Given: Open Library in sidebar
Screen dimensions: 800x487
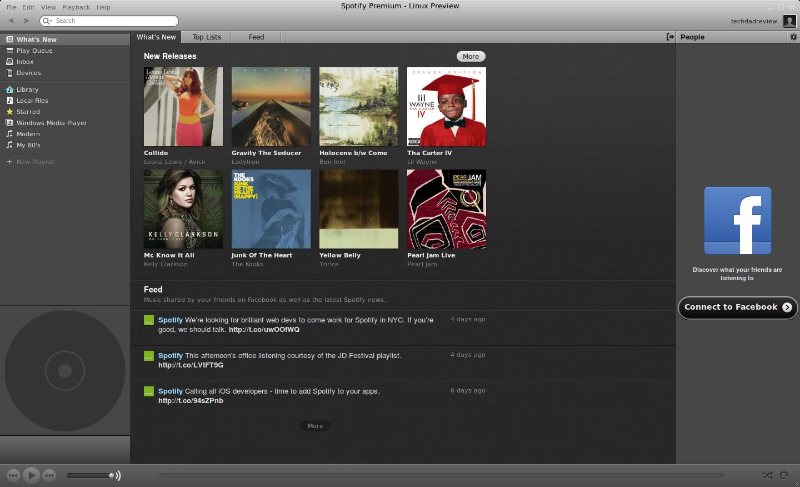Looking at the screenshot, I should tap(65, 90).
